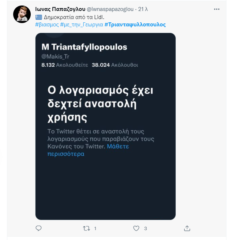
Task: Click the share upload icon
Action: pyautogui.click(x=187, y=228)
